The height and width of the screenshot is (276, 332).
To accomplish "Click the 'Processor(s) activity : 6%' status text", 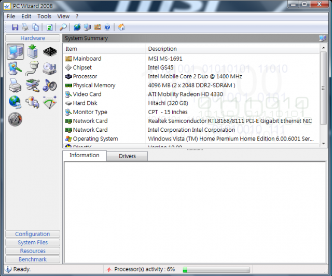I will click(x=144, y=269).
